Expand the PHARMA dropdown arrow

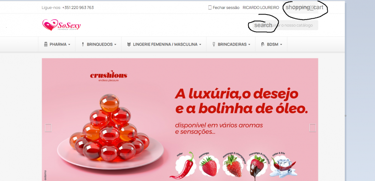coord(69,45)
